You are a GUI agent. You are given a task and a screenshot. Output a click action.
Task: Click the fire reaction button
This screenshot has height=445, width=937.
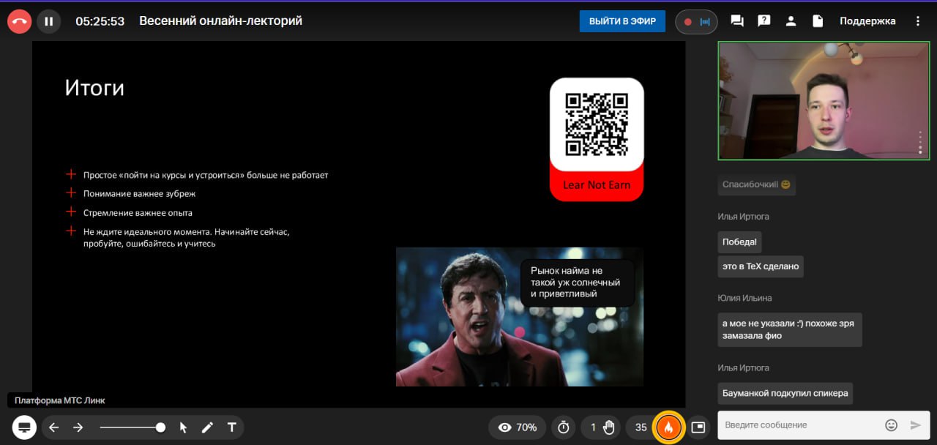[x=668, y=427]
